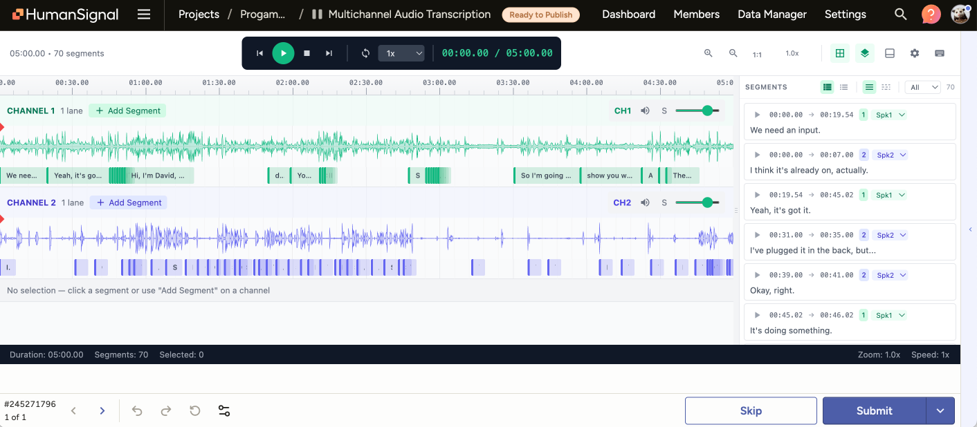Open the 1x playback speed dropdown

[401, 53]
